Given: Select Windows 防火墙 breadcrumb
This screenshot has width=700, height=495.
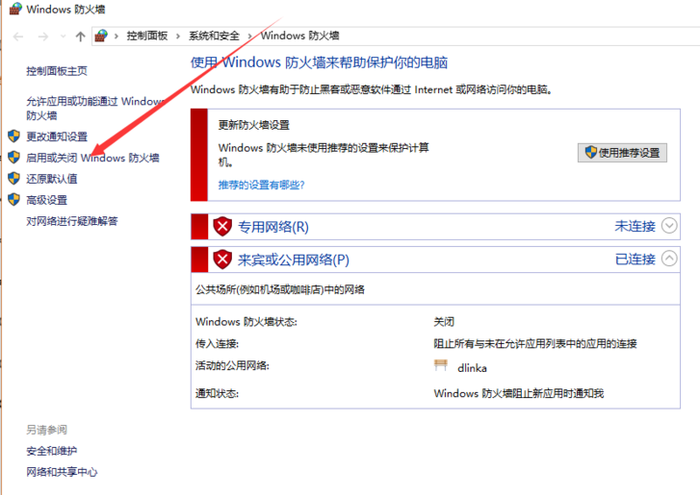Looking at the screenshot, I should pyautogui.click(x=300, y=36).
